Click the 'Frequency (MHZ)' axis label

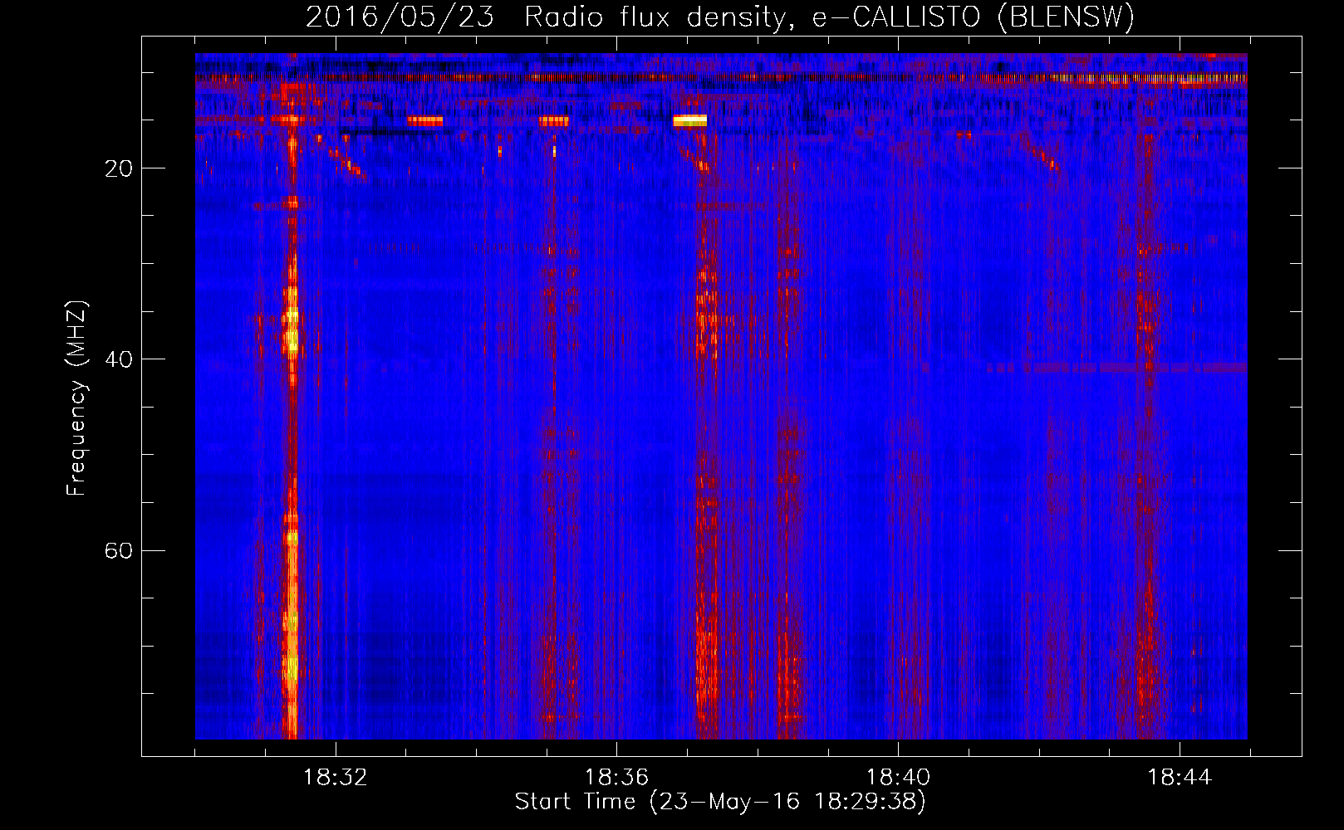(76, 398)
